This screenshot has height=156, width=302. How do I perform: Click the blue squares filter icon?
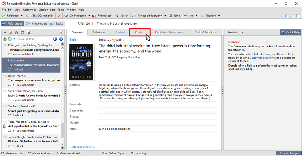[22, 32]
